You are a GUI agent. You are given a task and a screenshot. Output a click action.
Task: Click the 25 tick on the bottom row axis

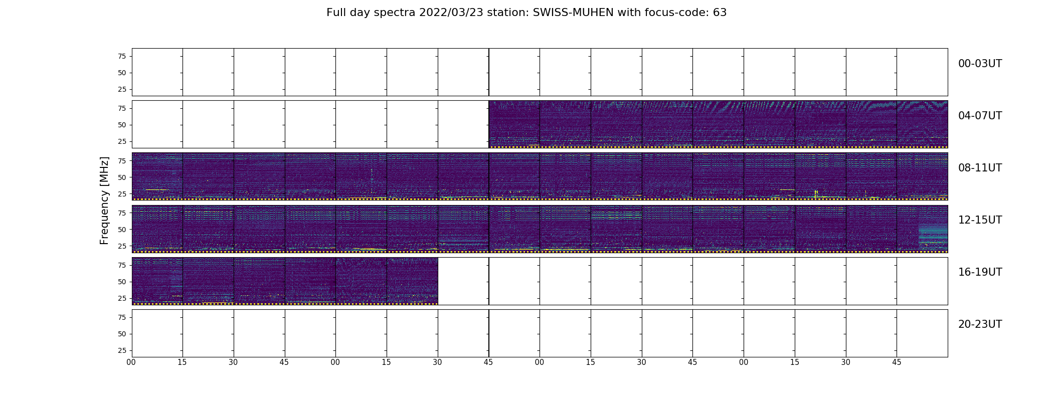[122, 350]
